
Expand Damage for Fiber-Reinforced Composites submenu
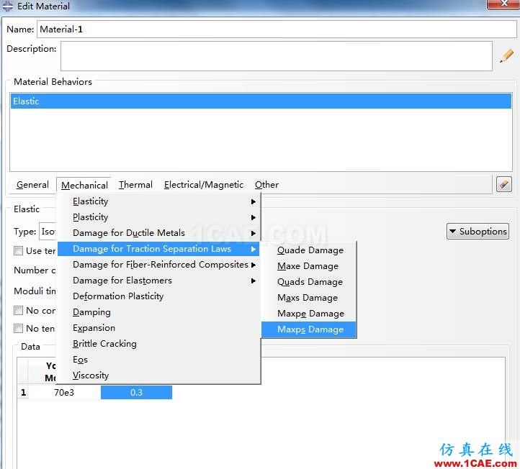158,265
